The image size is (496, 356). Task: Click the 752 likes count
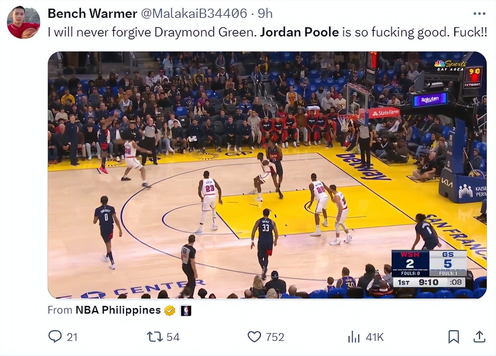(275, 337)
